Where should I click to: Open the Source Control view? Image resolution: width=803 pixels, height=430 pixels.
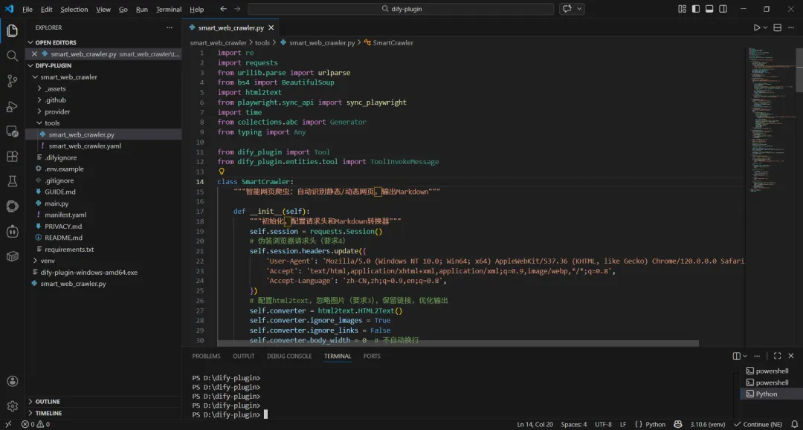point(12,81)
